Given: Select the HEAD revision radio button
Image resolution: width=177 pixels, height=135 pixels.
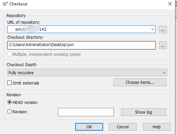Looking at the screenshot, I should (x=9, y=102).
